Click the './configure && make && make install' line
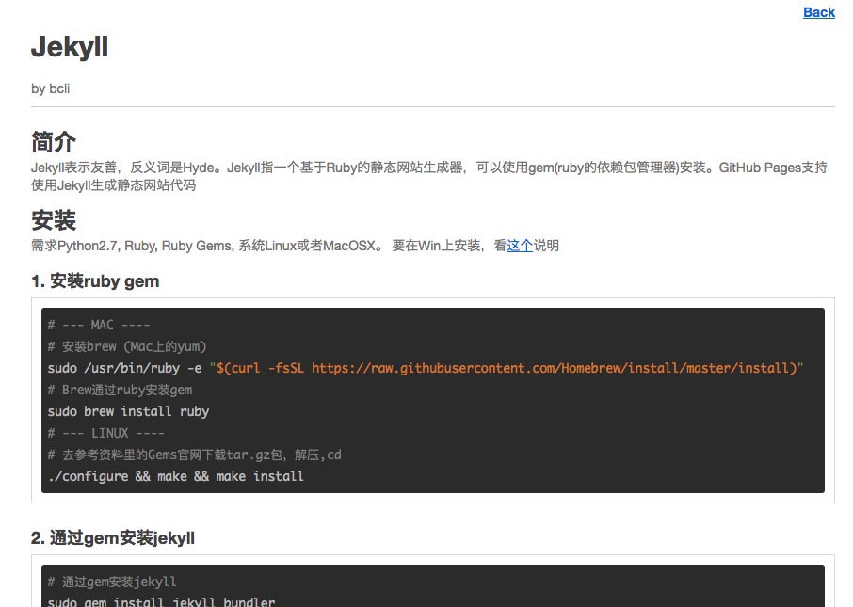This screenshot has width=853, height=607. coord(176,476)
